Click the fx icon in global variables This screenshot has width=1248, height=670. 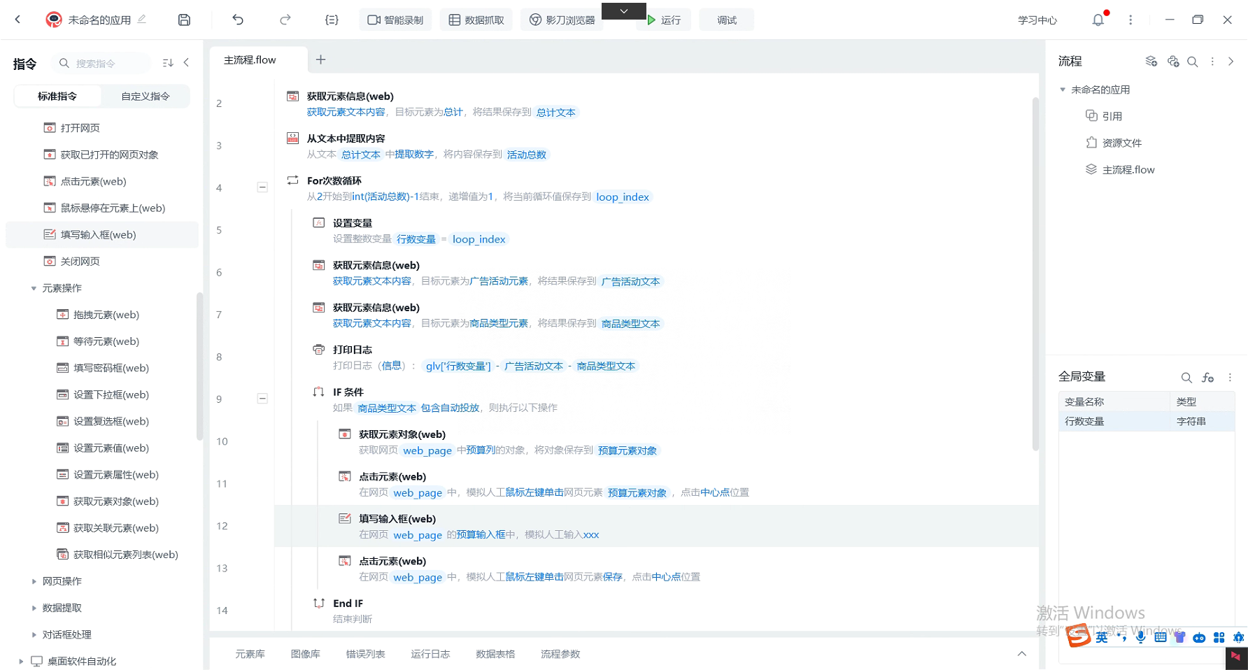pos(1208,378)
